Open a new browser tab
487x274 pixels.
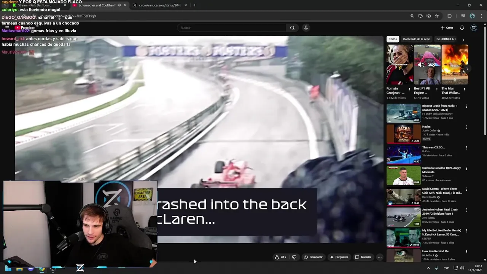(195, 5)
